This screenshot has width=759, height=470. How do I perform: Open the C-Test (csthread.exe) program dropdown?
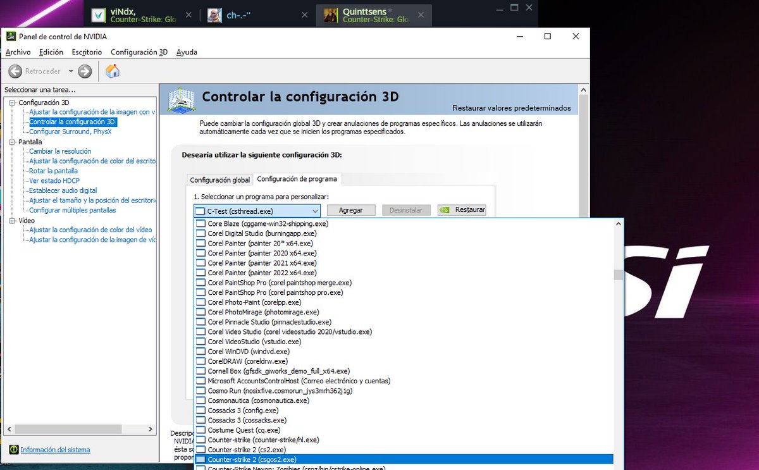pos(257,210)
